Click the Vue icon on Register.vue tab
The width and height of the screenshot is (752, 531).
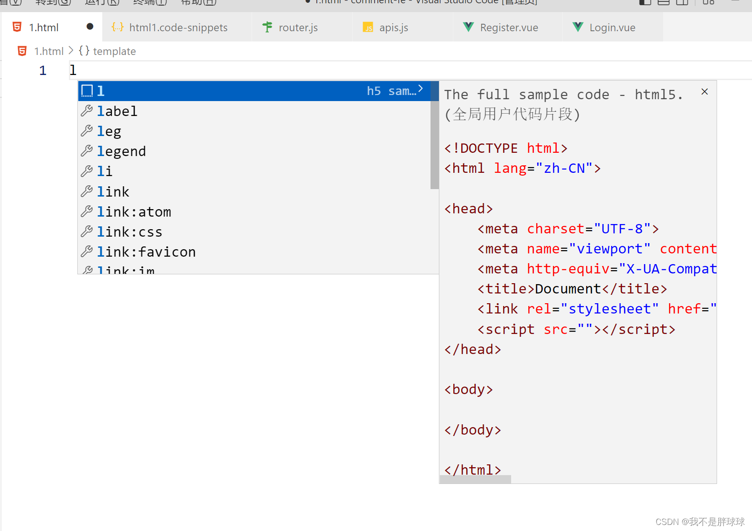(469, 27)
